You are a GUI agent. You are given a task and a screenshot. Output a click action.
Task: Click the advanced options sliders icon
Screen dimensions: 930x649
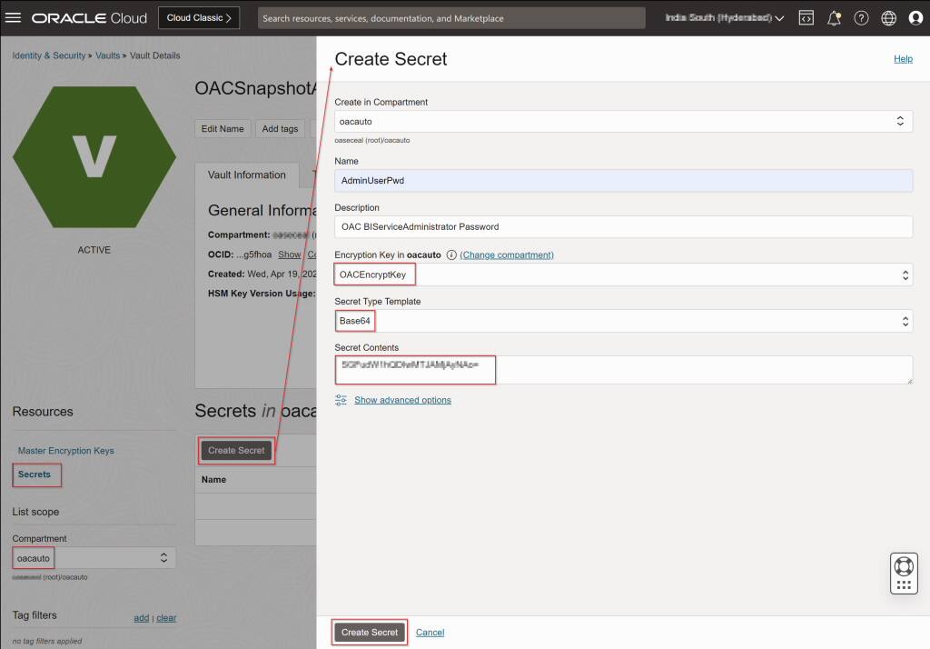pos(341,400)
